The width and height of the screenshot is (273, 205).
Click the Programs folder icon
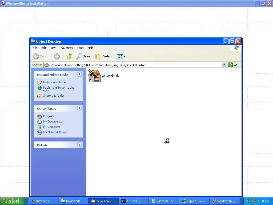[x=39, y=116]
